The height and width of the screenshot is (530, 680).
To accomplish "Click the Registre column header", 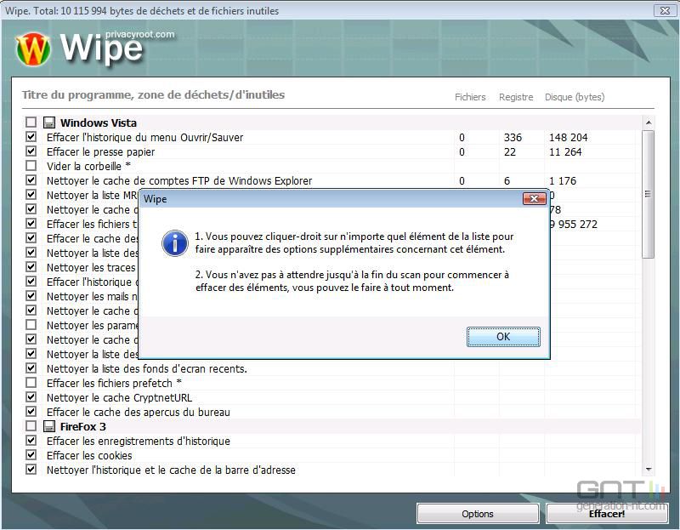I will [516, 97].
